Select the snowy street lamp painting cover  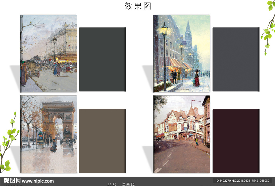coord(182,53)
